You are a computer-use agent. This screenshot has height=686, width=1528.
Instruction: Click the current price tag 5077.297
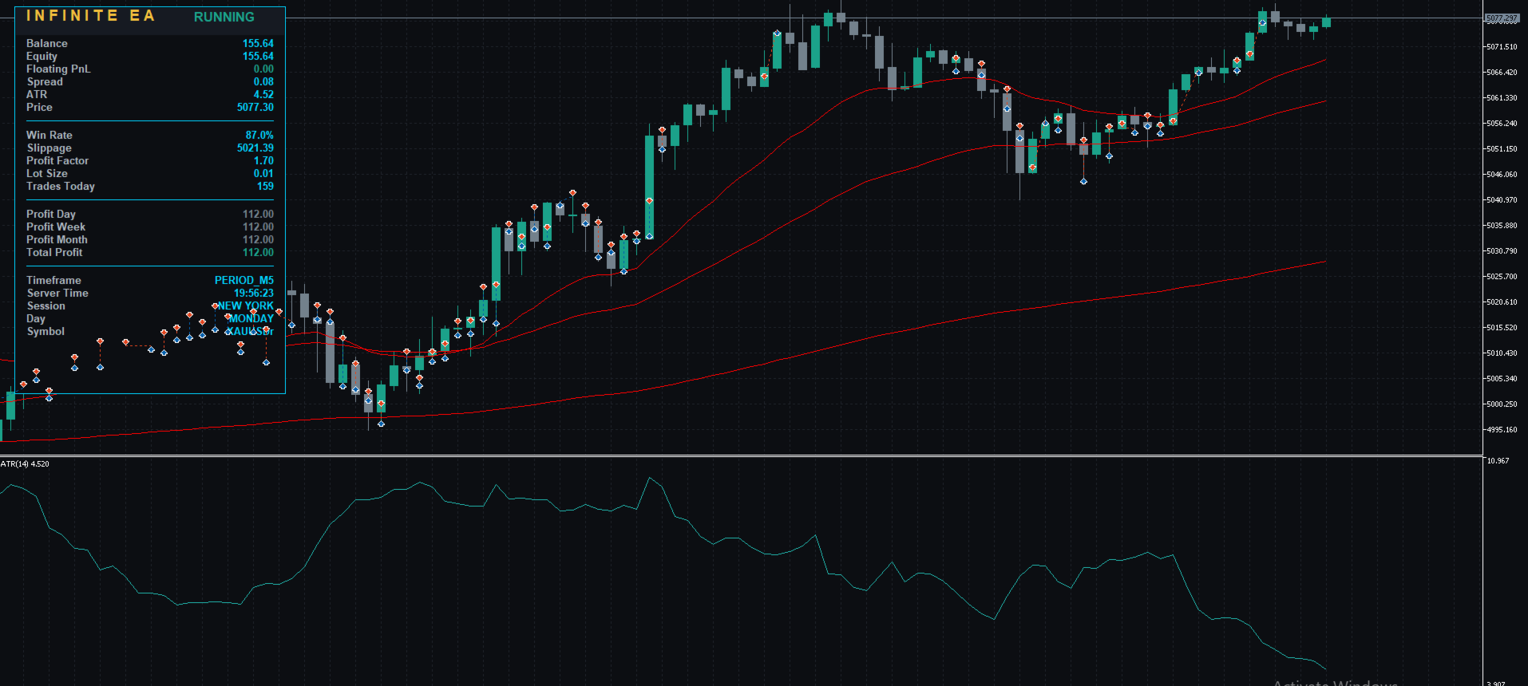click(1502, 18)
